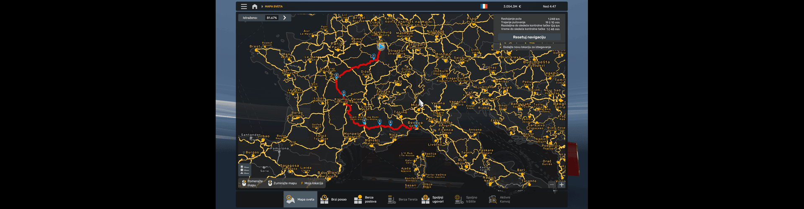The height and width of the screenshot is (209, 804).
Task: Select route waypoint marker 6
Action: pos(390,123)
